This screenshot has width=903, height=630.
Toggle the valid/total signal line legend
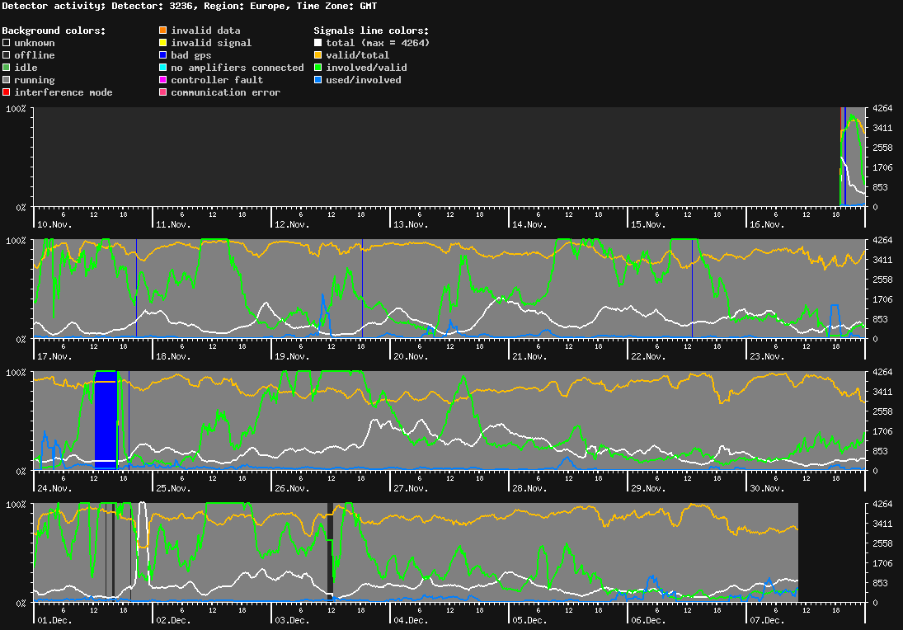[317, 55]
